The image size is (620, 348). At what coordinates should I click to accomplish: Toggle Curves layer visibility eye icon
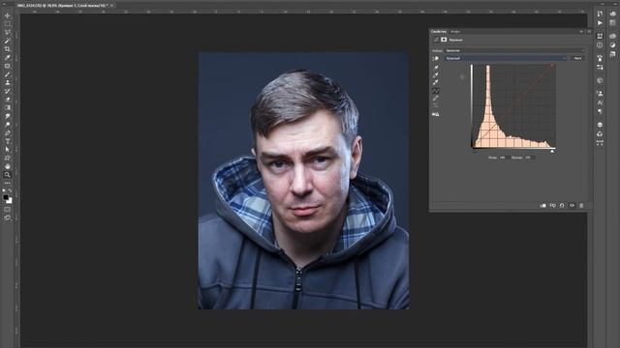[572, 206]
